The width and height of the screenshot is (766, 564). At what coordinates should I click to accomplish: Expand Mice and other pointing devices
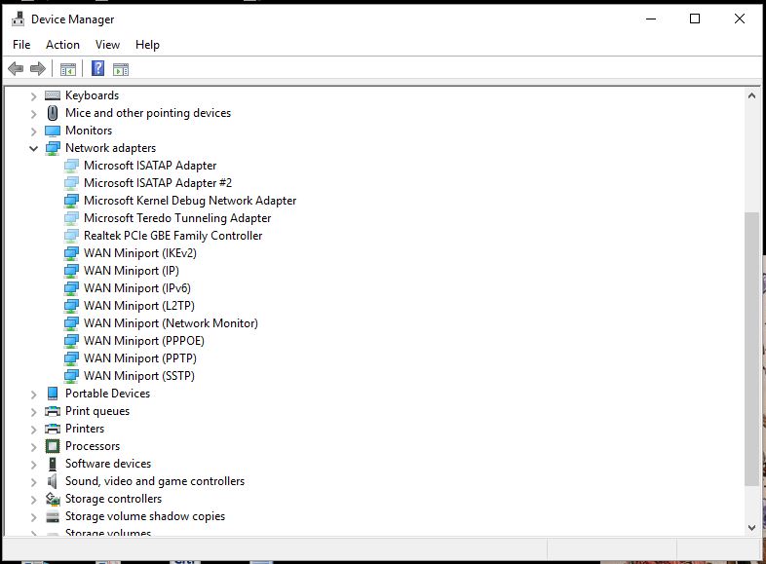tap(33, 114)
